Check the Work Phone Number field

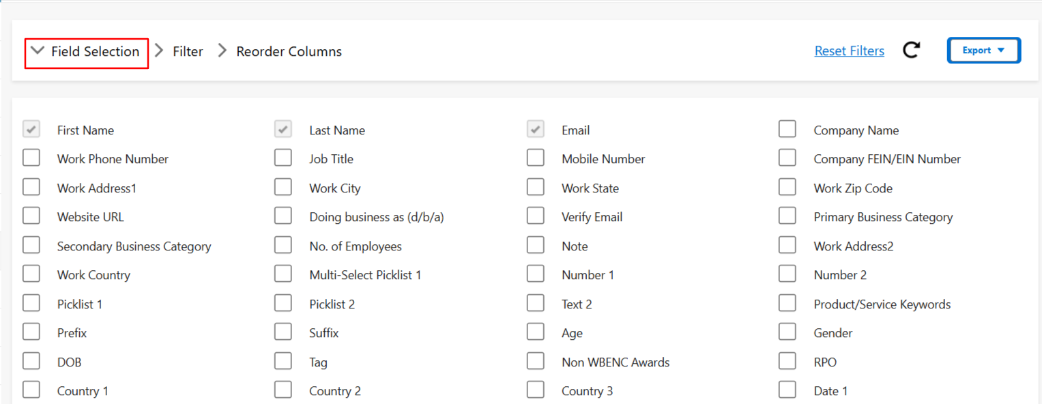tap(31, 158)
